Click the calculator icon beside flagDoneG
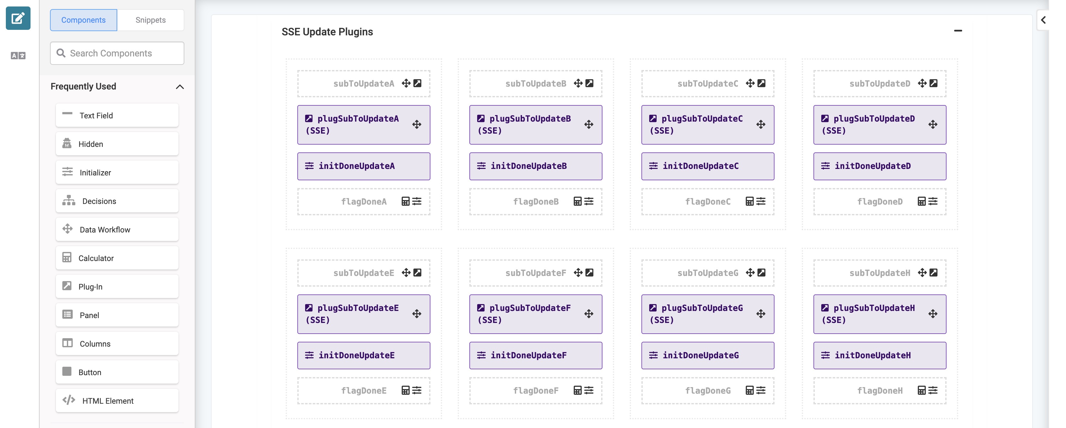Image resolution: width=1066 pixels, height=428 pixels. tap(750, 390)
